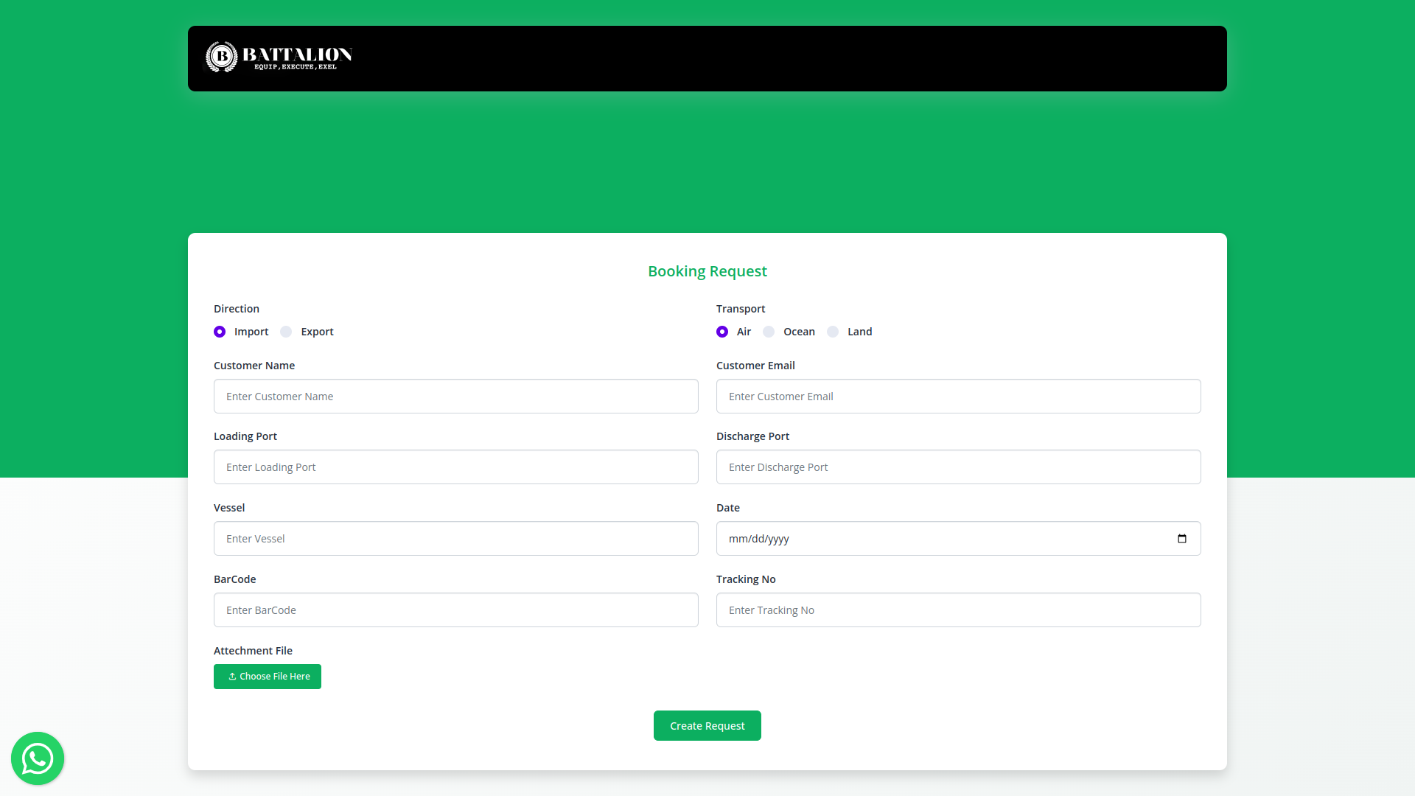This screenshot has height=796, width=1415.
Task: Open WhatsApp chat floating icon
Action: click(38, 758)
